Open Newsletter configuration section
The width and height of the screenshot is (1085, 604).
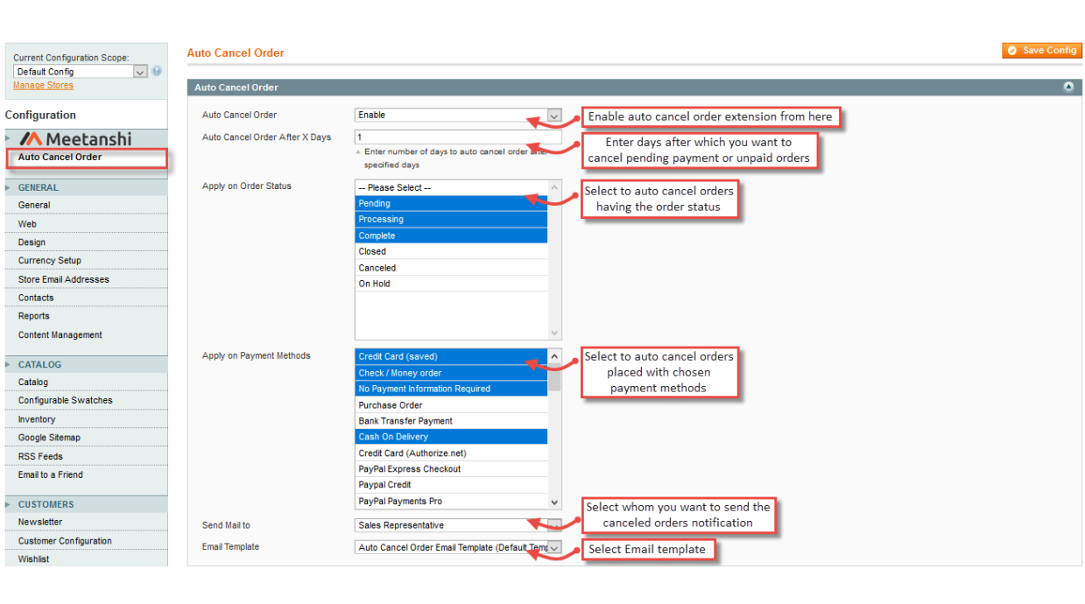point(40,523)
